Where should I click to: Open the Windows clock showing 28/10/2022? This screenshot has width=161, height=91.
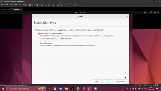point(151,89)
